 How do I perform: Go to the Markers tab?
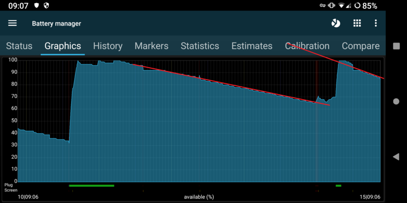pyautogui.click(x=151, y=46)
